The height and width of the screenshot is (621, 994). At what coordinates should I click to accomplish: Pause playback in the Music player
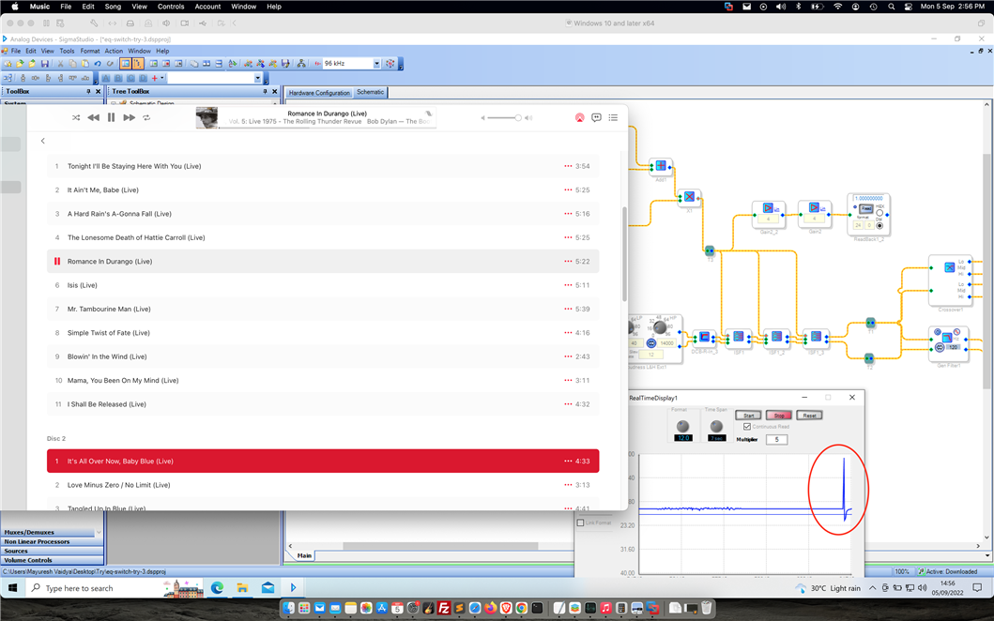(111, 117)
